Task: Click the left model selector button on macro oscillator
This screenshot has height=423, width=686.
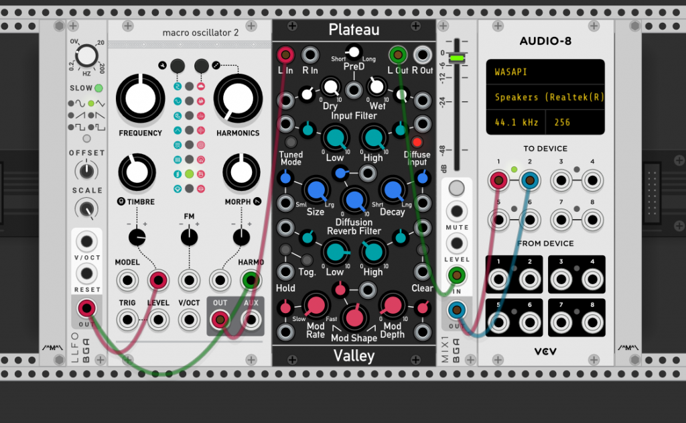Action: pos(177,66)
